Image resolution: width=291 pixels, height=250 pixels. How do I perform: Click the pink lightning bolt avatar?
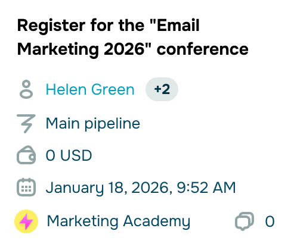click(26, 221)
